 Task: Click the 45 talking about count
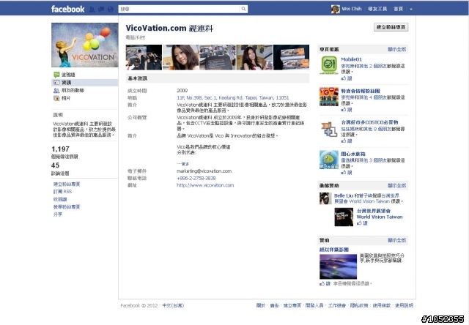click(x=56, y=165)
